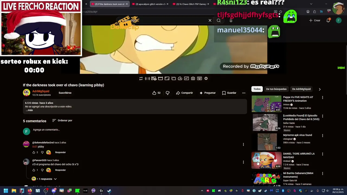Viewport: 347px width, 195px height.
Task: Open options for MyHorror.apk virus found video
Action: tap(323, 135)
